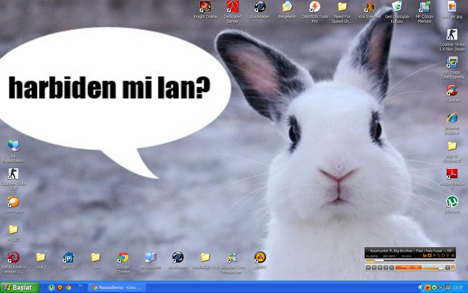Launch DAEMON Tools Pro
The width and height of the screenshot is (468, 293).
tap(315, 12)
